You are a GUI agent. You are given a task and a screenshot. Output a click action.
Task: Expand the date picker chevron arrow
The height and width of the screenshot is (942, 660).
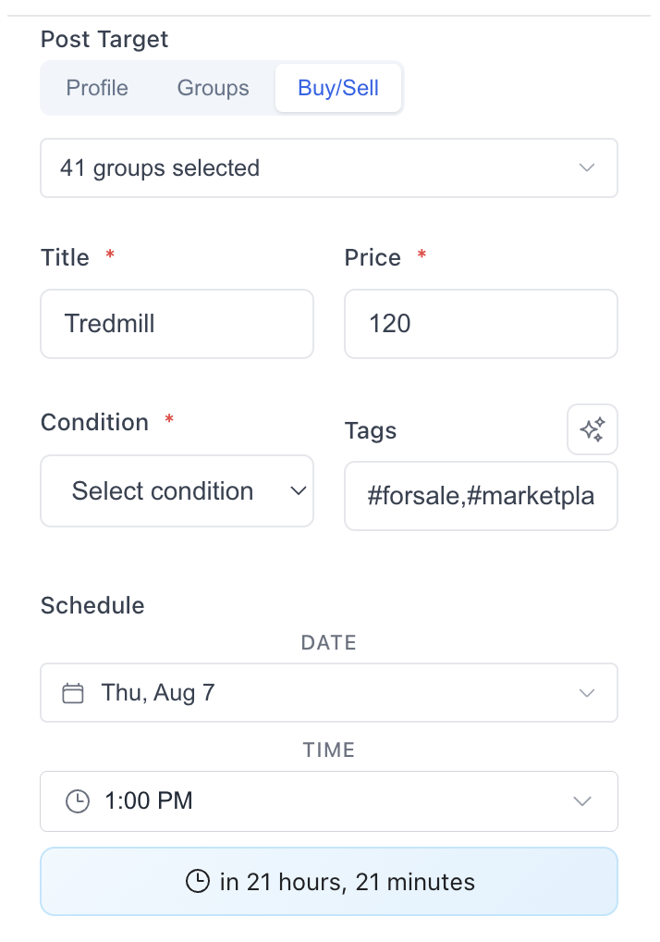coord(585,692)
